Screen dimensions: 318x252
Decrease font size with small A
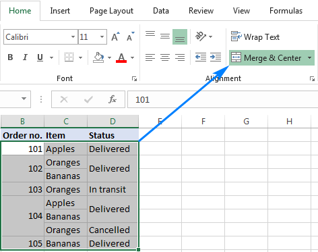pos(131,36)
